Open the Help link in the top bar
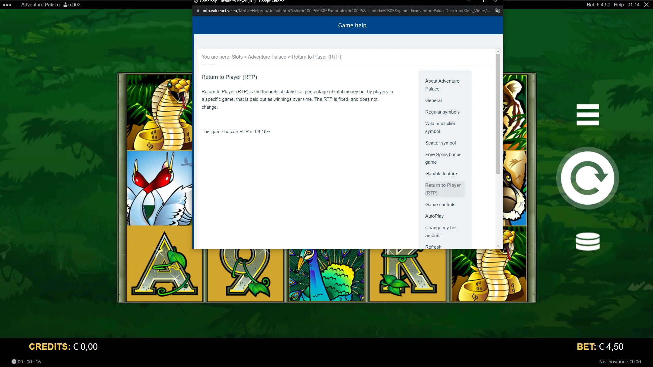The width and height of the screenshot is (653, 367). (619, 5)
